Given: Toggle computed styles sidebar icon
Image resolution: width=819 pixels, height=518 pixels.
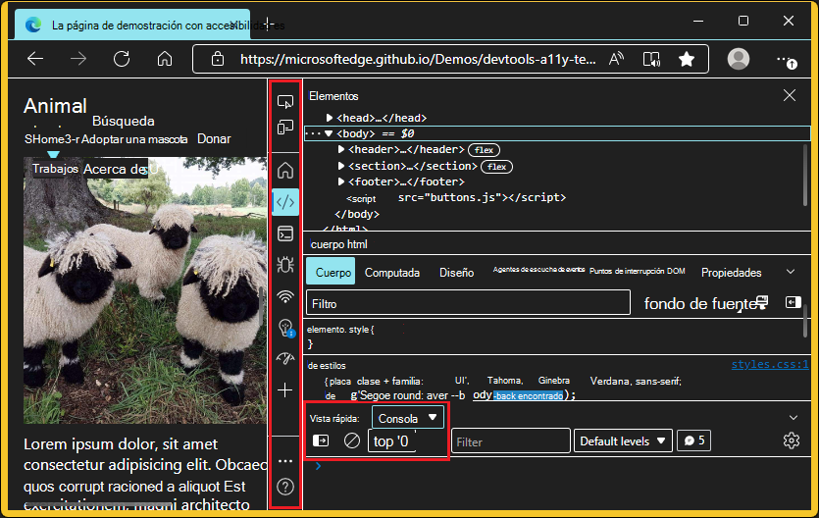Looking at the screenshot, I should pyautogui.click(x=793, y=302).
